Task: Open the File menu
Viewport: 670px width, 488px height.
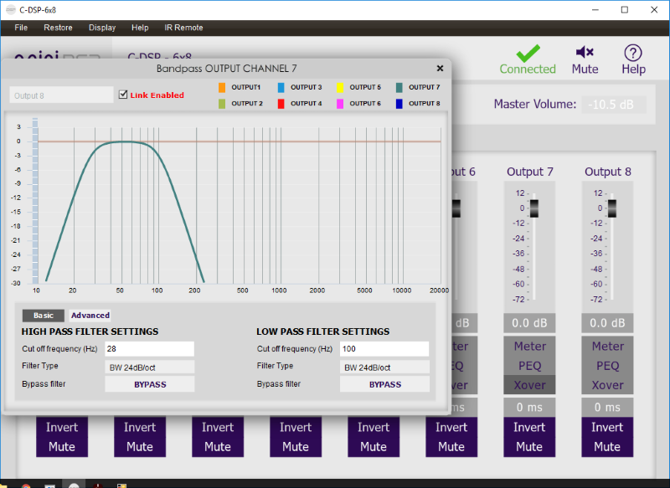Action: point(21,28)
